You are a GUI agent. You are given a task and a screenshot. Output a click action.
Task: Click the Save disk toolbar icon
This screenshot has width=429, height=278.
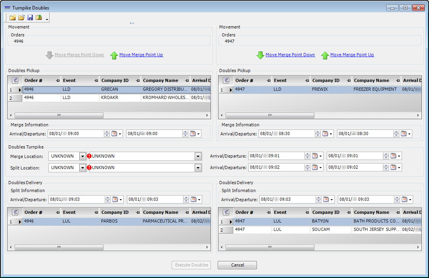(30, 18)
